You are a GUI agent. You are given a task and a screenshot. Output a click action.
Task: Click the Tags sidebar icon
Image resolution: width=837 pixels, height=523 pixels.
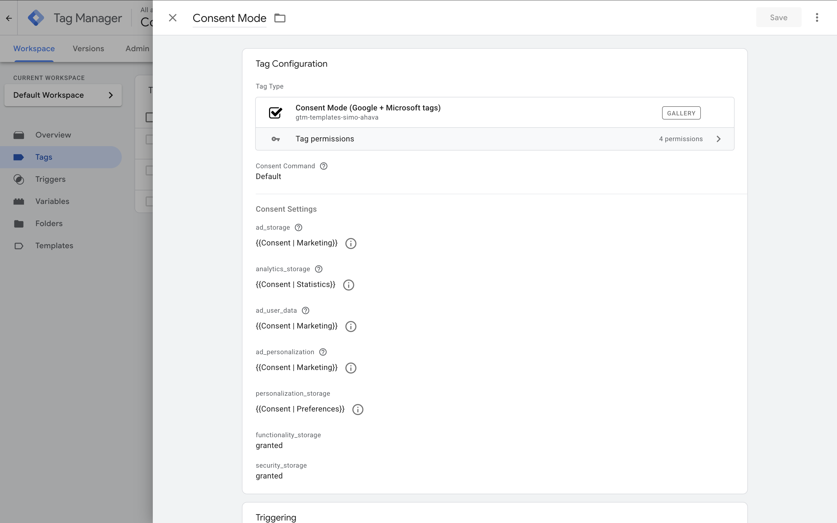point(19,157)
